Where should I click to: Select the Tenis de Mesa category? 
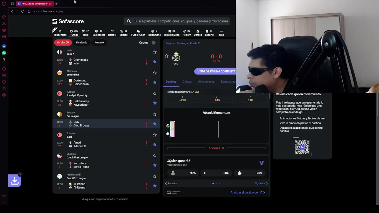click(x=171, y=33)
